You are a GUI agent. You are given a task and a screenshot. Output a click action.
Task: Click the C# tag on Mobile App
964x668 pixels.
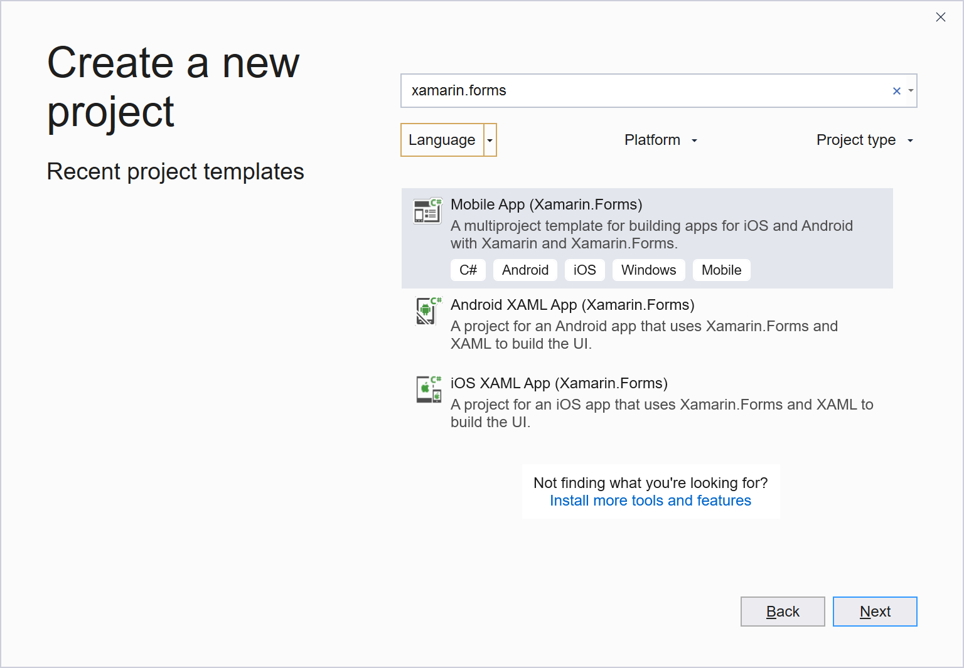(468, 270)
